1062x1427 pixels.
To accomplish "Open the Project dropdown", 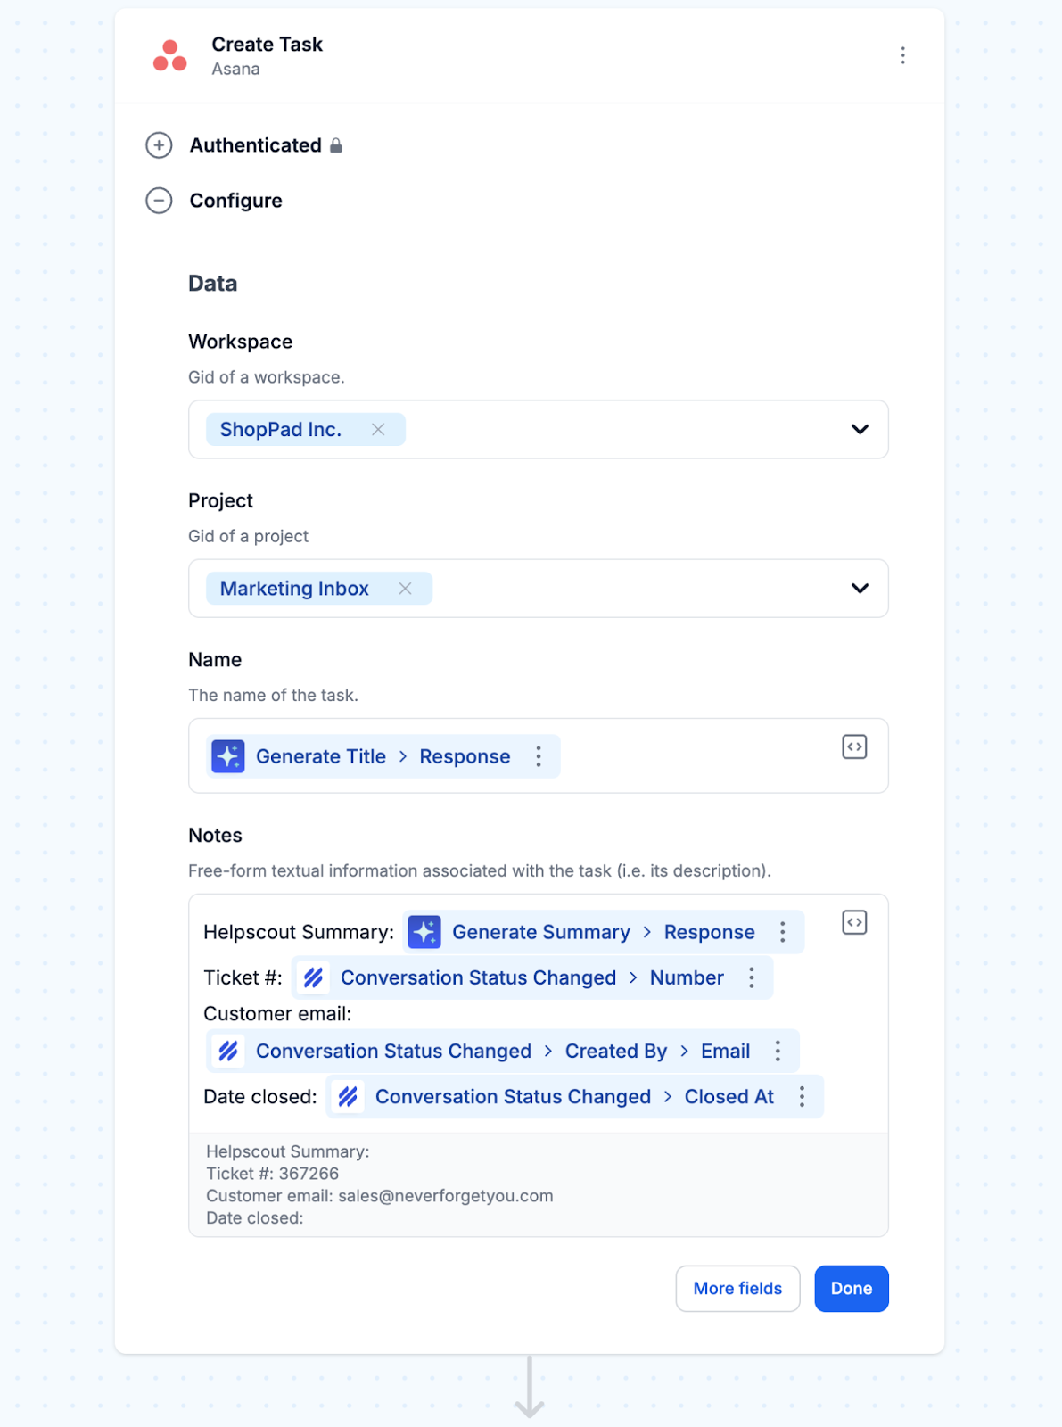I will tap(860, 589).
